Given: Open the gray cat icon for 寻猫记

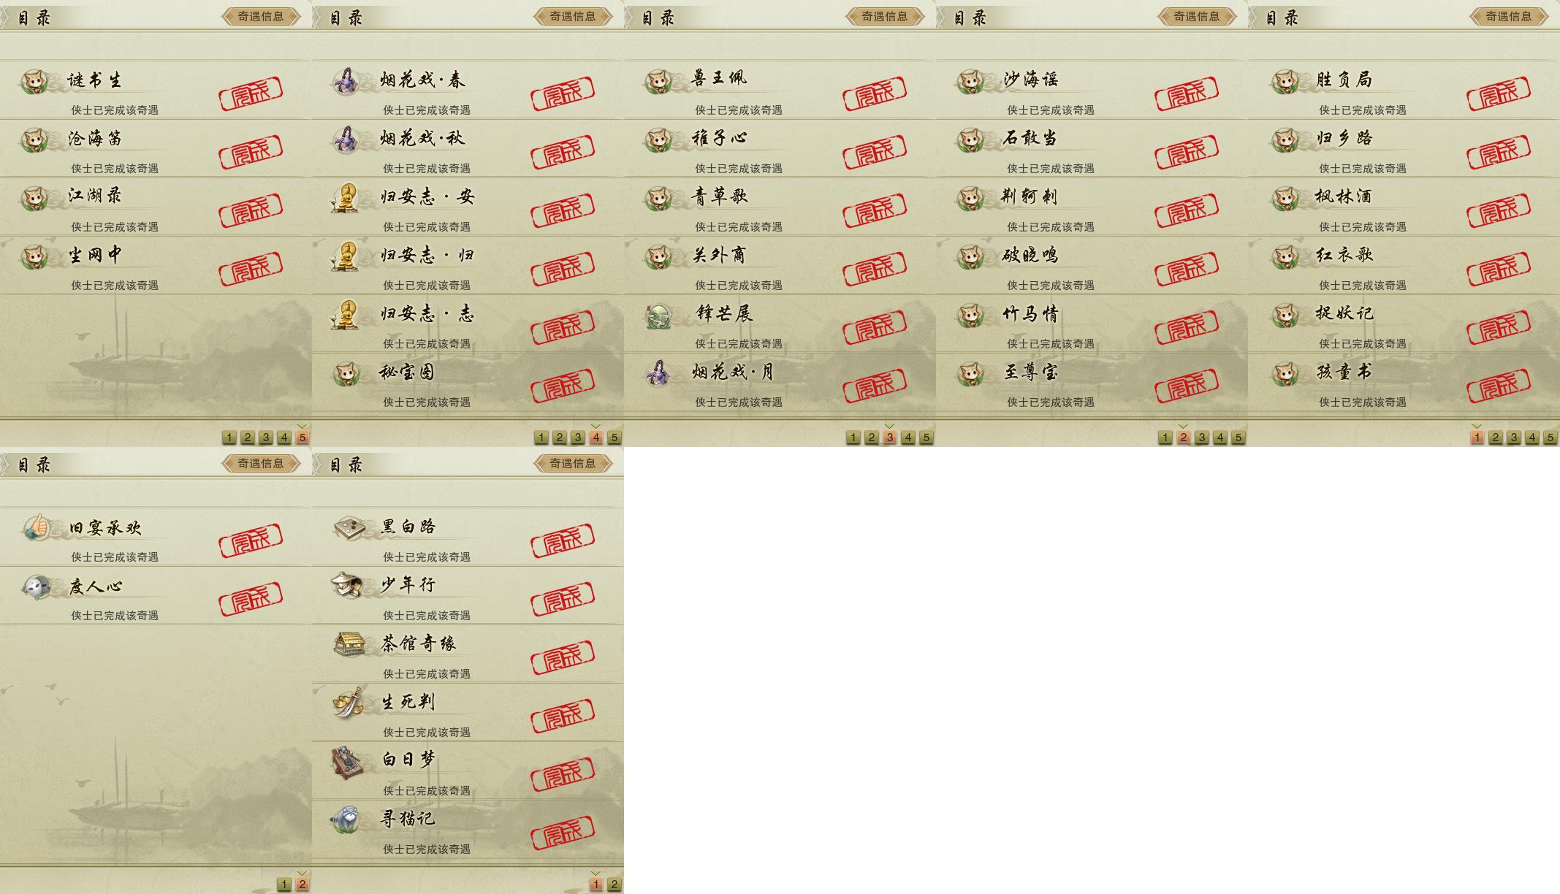Looking at the screenshot, I should [346, 819].
